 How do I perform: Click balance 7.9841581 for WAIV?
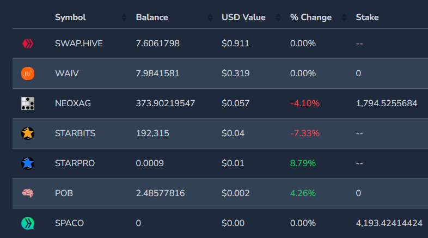(157, 74)
